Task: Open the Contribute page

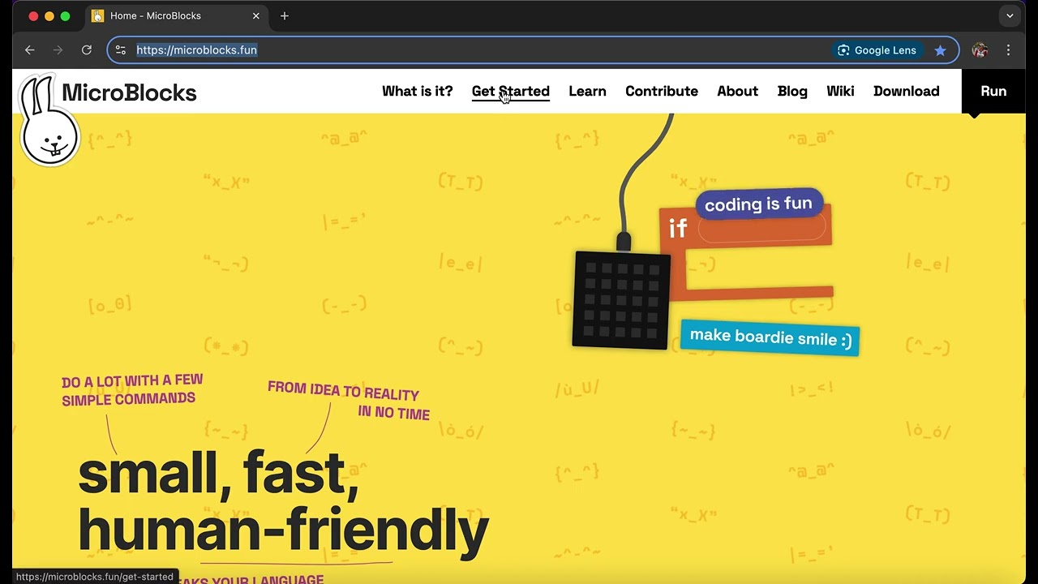Action: point(662,91)
